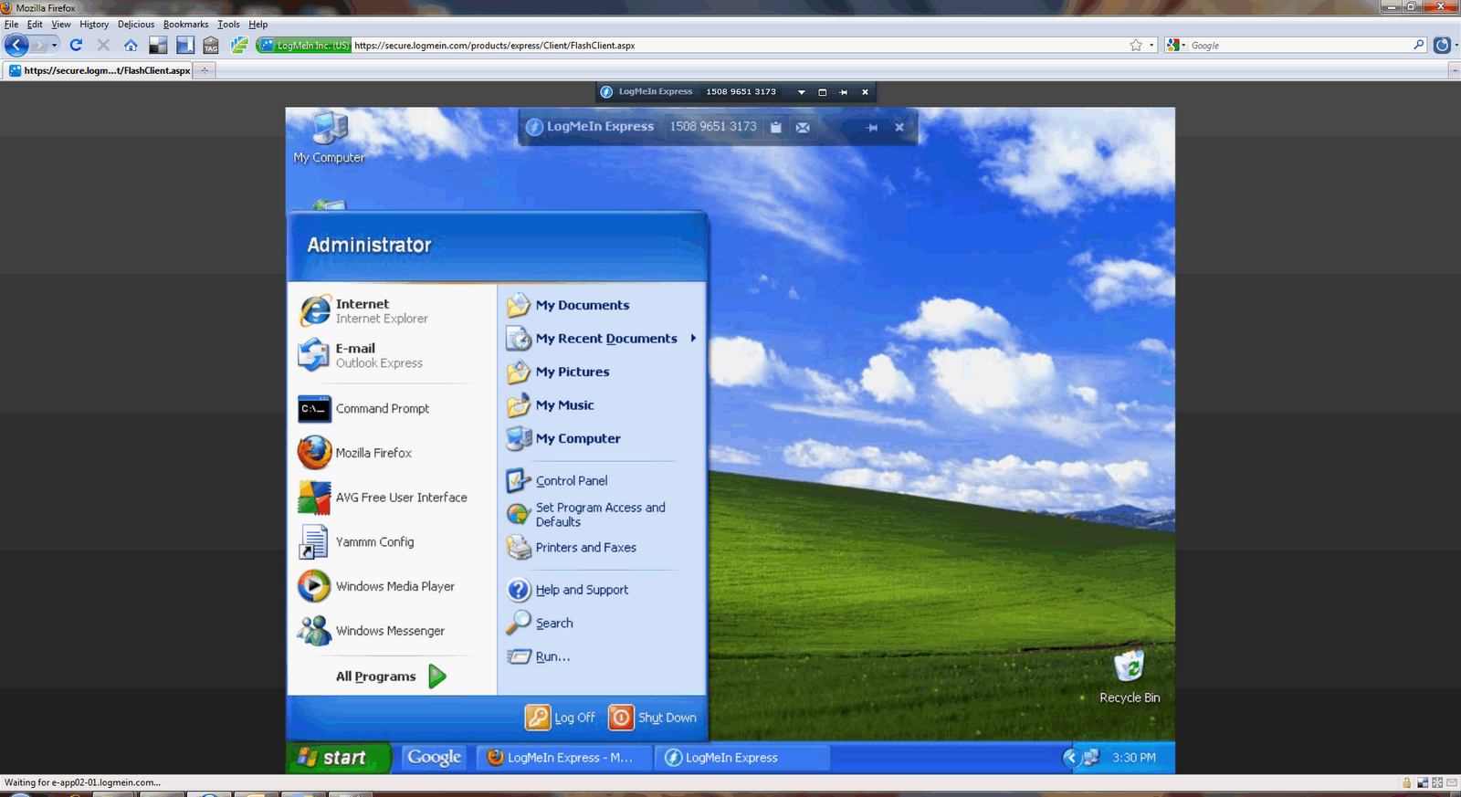The height and width of the screenshot is (797, 1461).
Task: Select the FlashClient.aspx browser tab
Action: pyautogui.click(x=99, y=70)
